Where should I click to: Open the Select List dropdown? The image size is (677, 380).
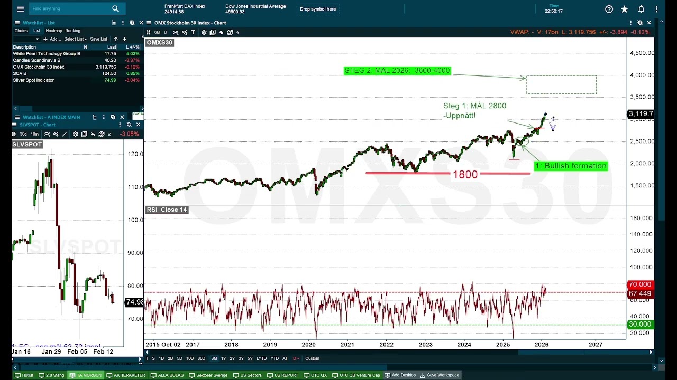(75, 39)
